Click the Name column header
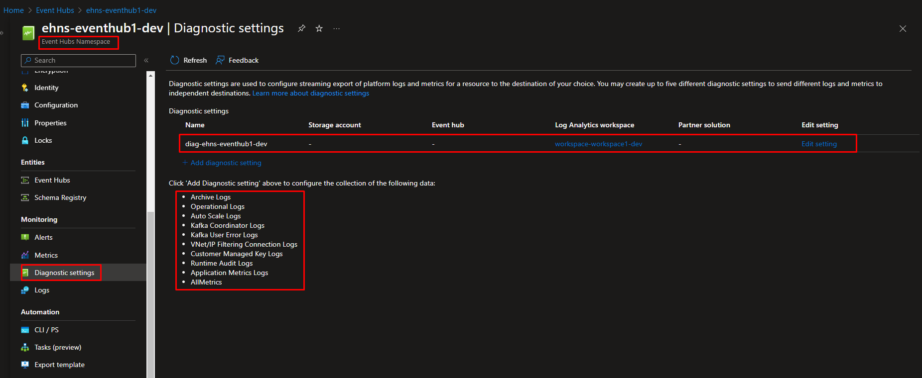Viewport: 922px width, 378px height. (x=195, y=125)
